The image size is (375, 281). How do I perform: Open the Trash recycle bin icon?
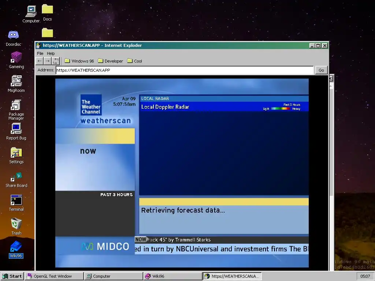point(16,226)
